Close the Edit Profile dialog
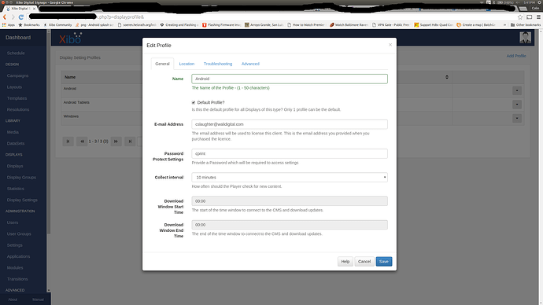 [390, 45]
